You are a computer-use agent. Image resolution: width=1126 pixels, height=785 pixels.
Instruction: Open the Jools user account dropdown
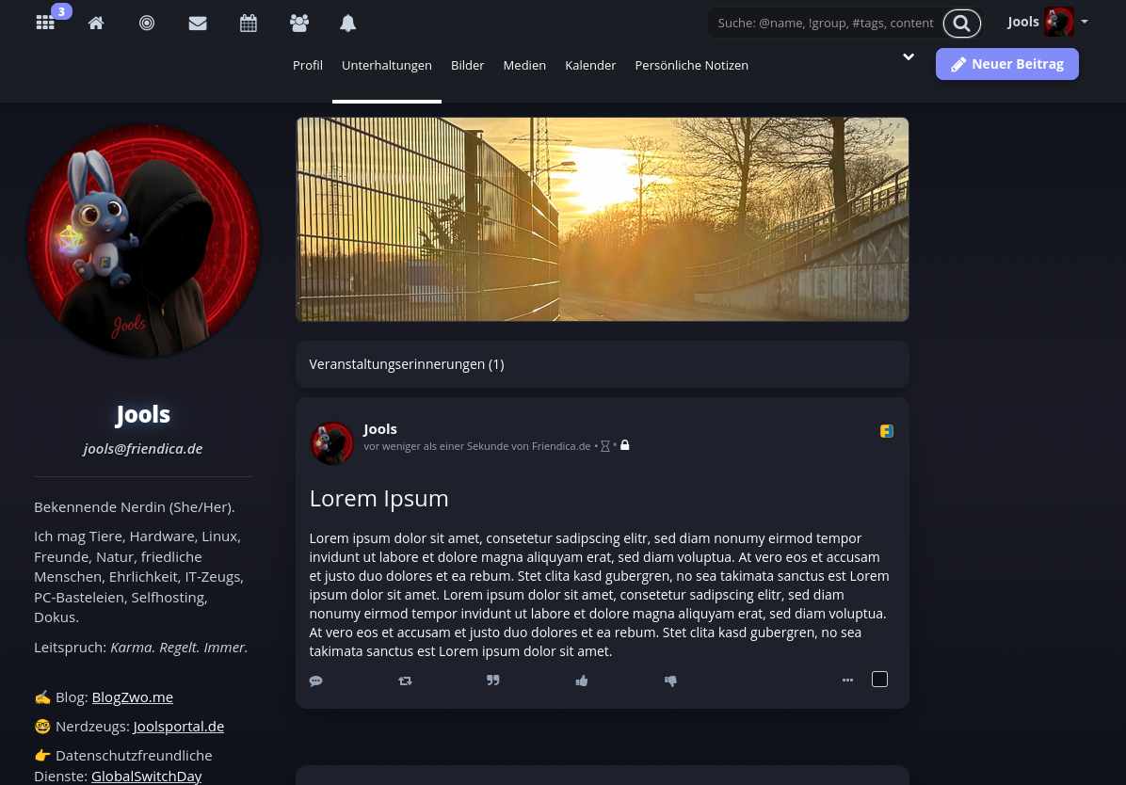tap(1048, 22)
